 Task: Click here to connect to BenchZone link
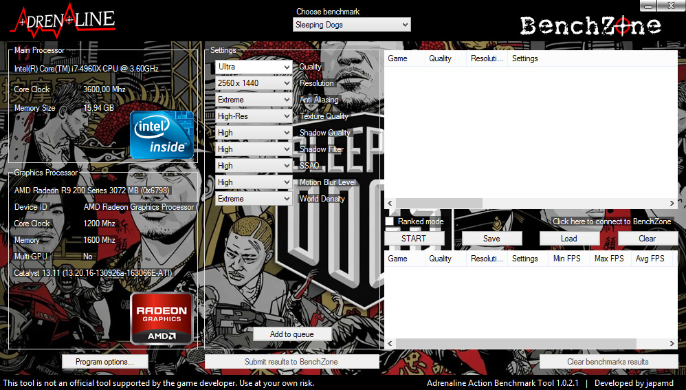[610, 221]
